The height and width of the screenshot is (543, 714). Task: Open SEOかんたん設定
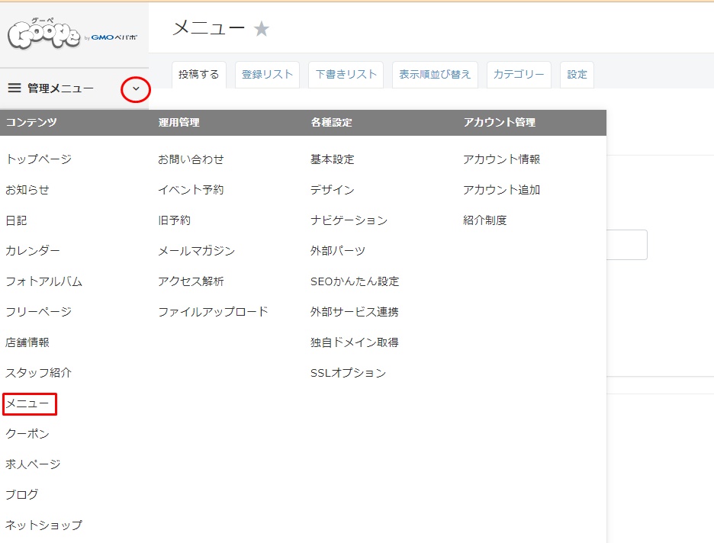355,281
